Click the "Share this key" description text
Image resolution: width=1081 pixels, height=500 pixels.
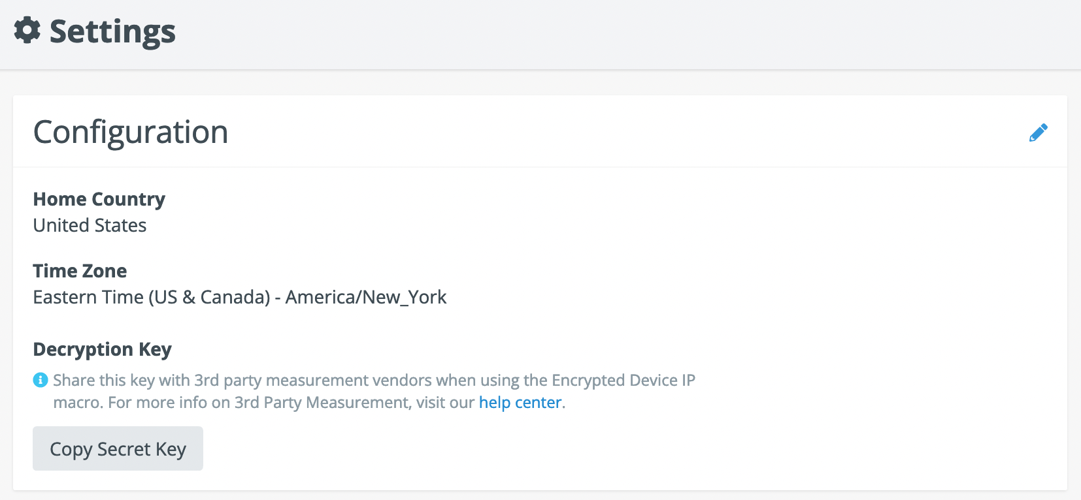[103, 380]
